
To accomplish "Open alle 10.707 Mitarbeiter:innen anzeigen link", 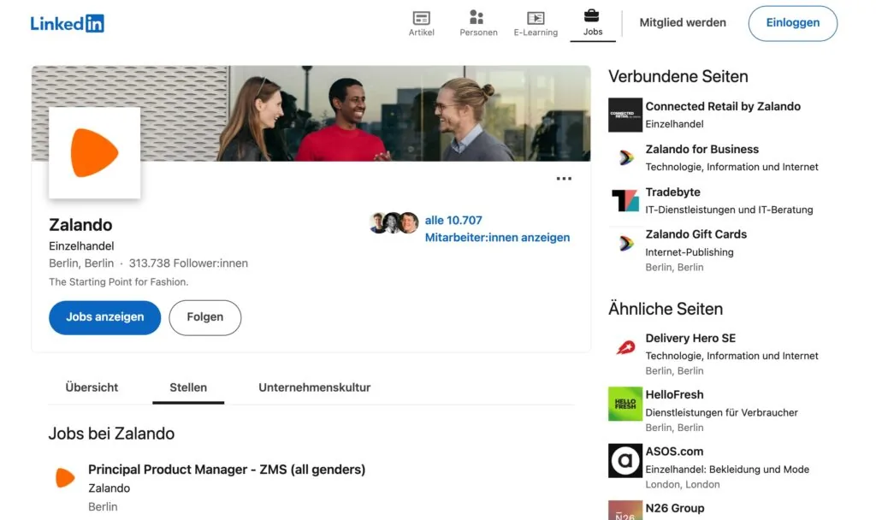I will [497, 228].
